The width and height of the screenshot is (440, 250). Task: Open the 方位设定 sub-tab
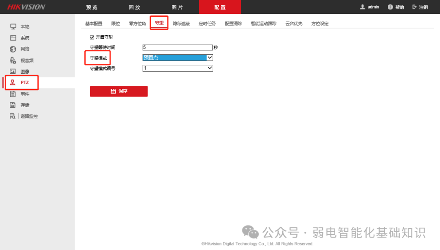(320, 24)
